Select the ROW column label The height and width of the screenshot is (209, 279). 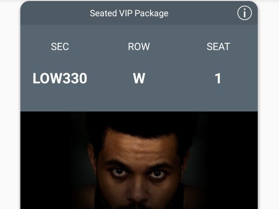pos(139,47)
